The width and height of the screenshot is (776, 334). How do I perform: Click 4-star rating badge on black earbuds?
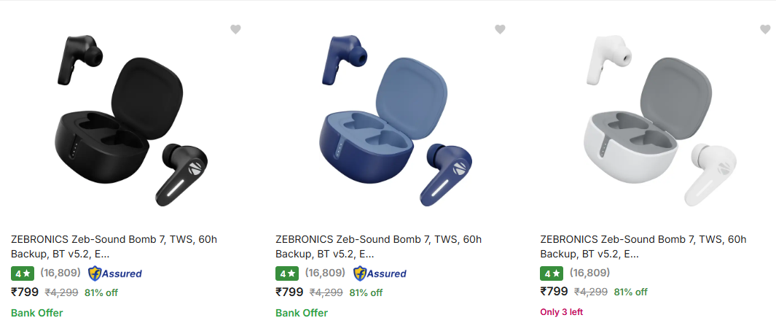[22, 273]
